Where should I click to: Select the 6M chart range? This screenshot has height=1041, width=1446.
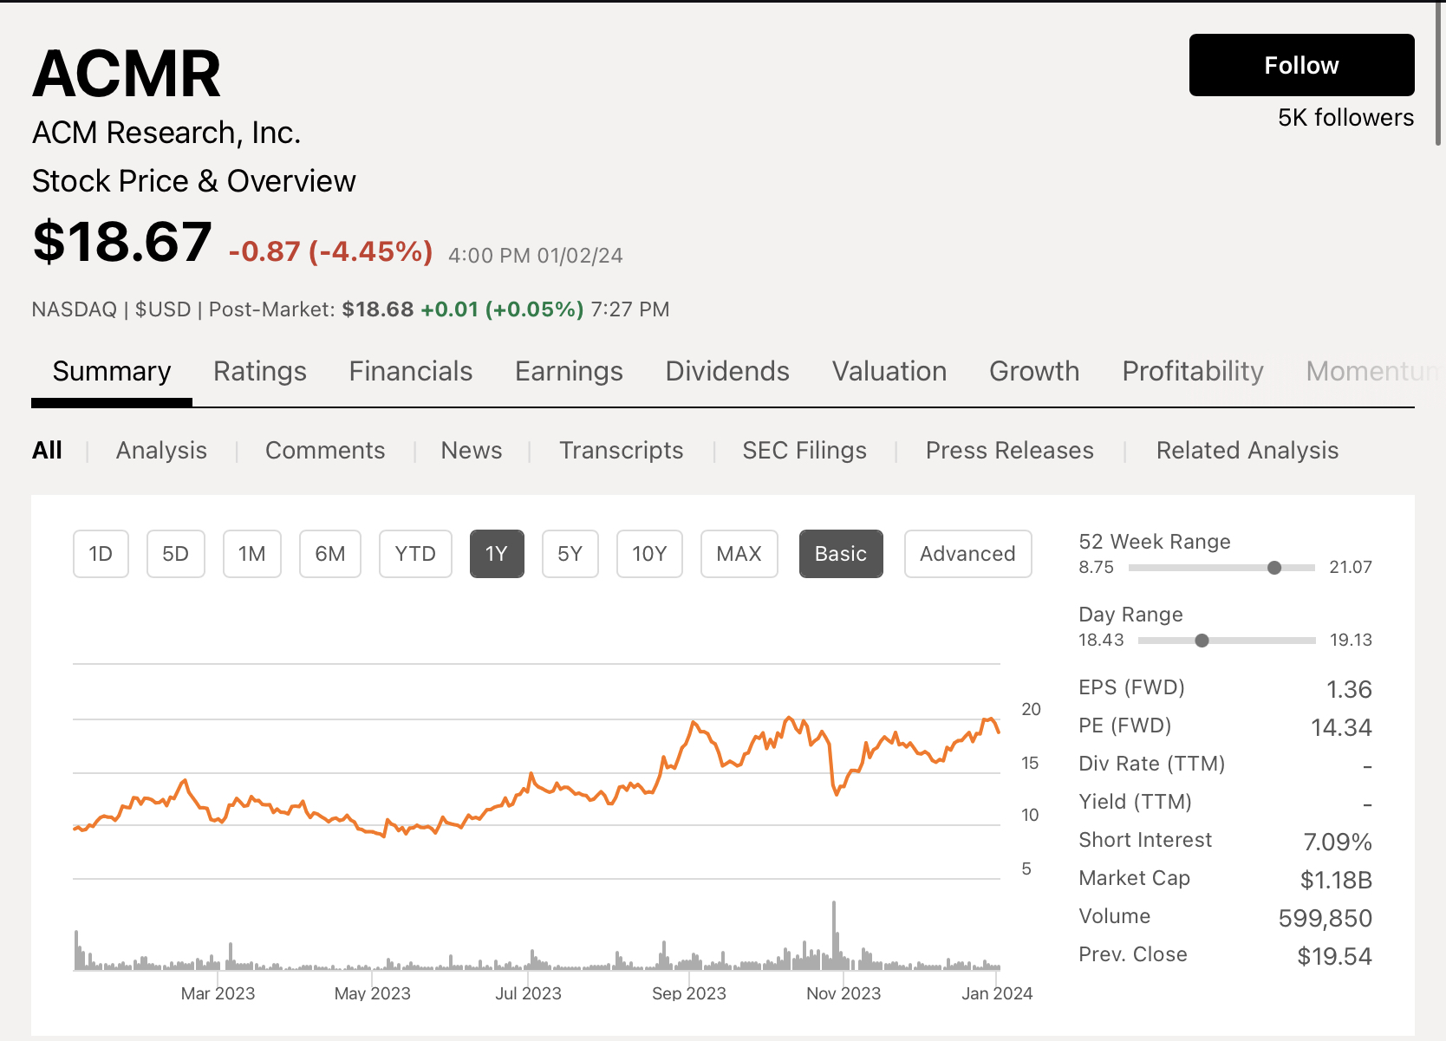point(330,554)
